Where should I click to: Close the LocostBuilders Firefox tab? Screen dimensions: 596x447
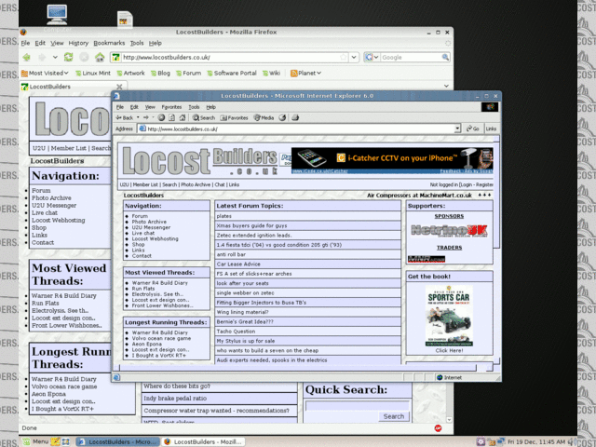tap(119, 87)
